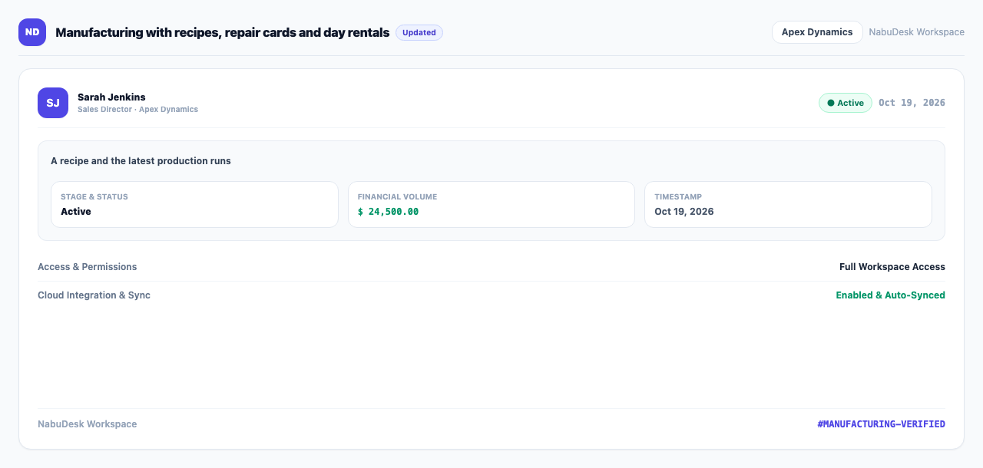Click the Full Workspace Access value
983x468 pixels.
tap(892, 267)
